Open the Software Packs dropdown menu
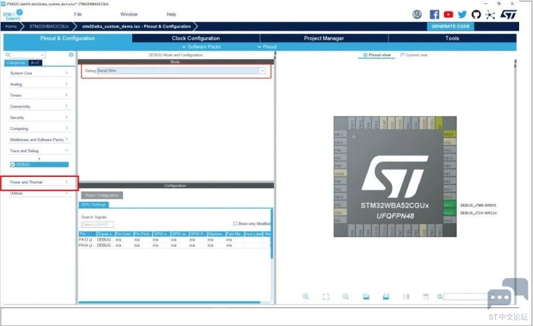The image size is (533, 326). pyautogui.click(x=202, y=47)
